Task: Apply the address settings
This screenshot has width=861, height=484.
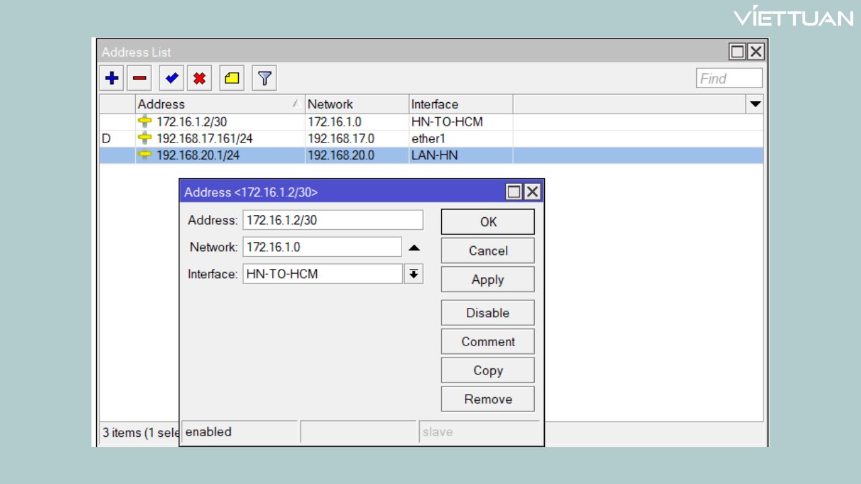Action: pos(487,279)
